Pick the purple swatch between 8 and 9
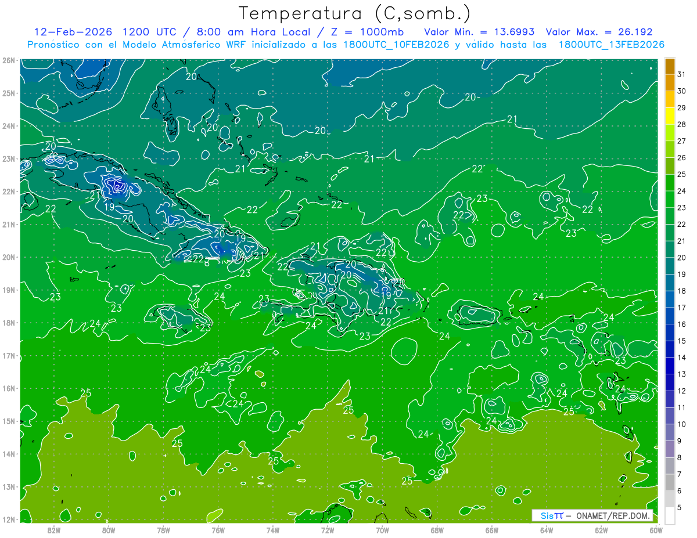697x538 pixels. [670, 449]
